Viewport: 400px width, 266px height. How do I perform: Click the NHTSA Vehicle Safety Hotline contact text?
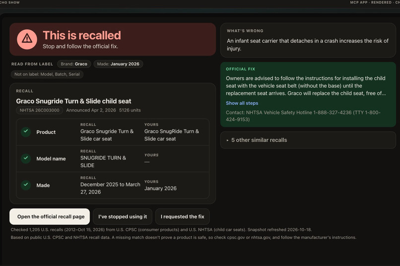[x=303, y=116]
